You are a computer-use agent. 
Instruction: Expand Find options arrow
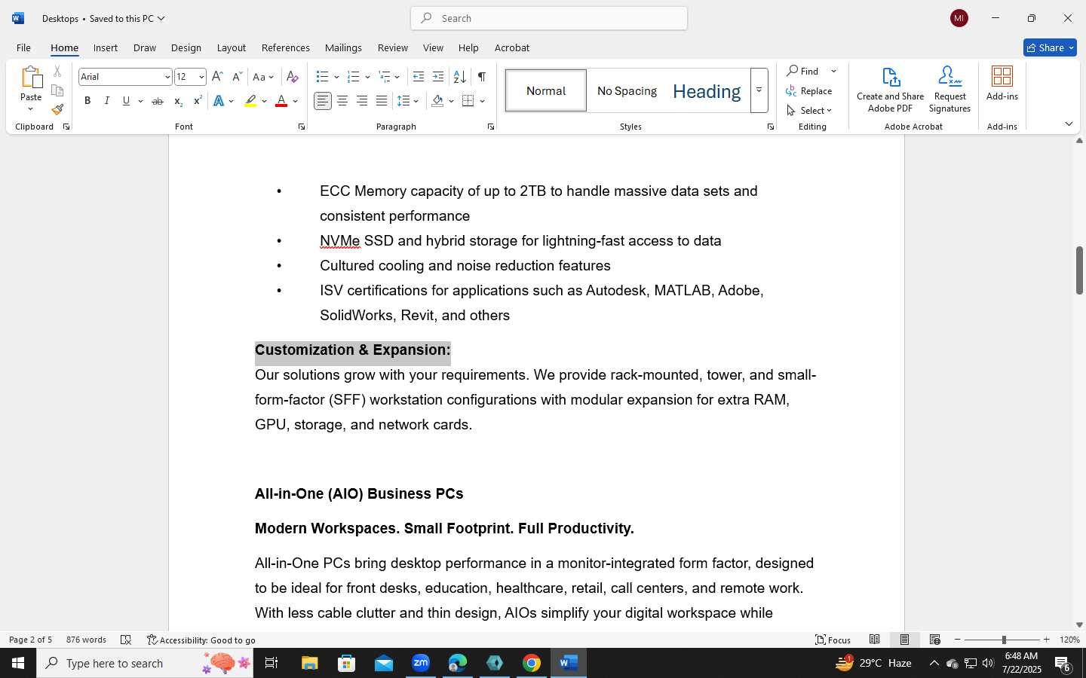(833, 71)
